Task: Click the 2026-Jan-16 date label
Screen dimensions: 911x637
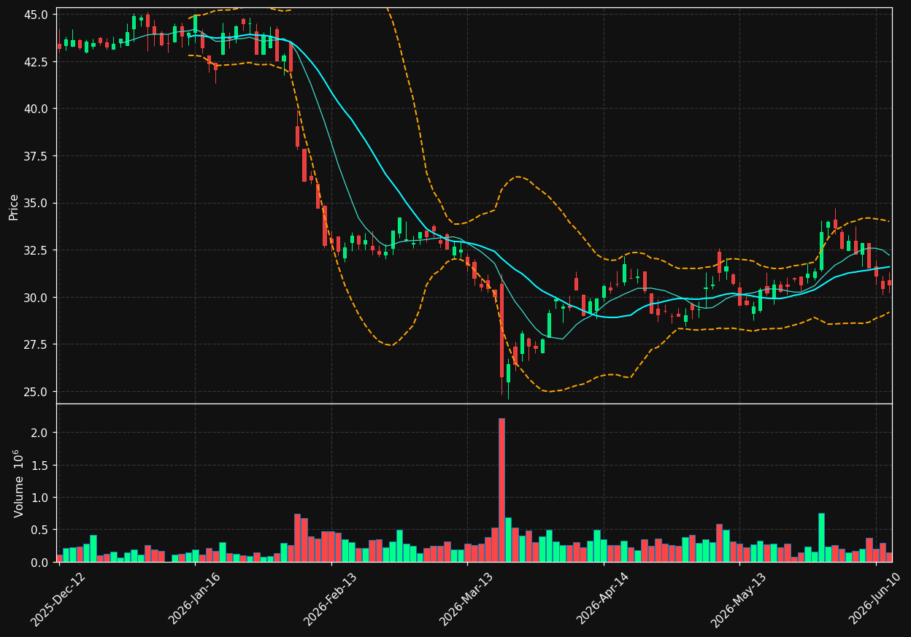Action: click(x=195, y=599)
